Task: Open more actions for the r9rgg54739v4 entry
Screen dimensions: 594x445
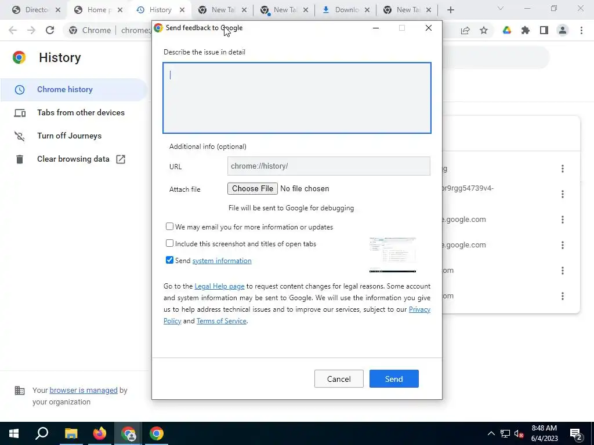Action: click(563, 194)
